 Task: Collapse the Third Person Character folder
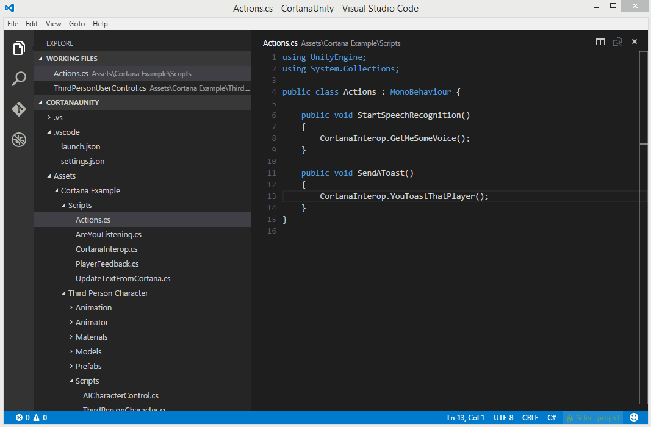click(x=63, y=293)
